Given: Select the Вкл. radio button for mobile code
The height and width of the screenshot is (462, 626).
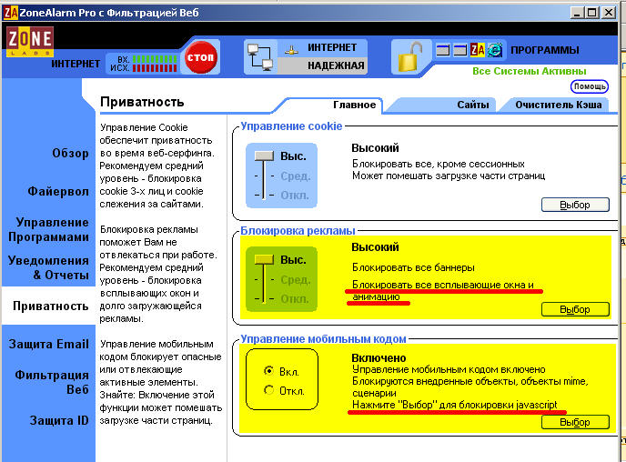Looking at the screenshot, I should pos(269,371).
